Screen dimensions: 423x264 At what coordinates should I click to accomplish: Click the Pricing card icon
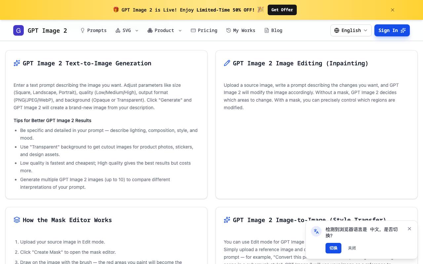click(193, 30)
